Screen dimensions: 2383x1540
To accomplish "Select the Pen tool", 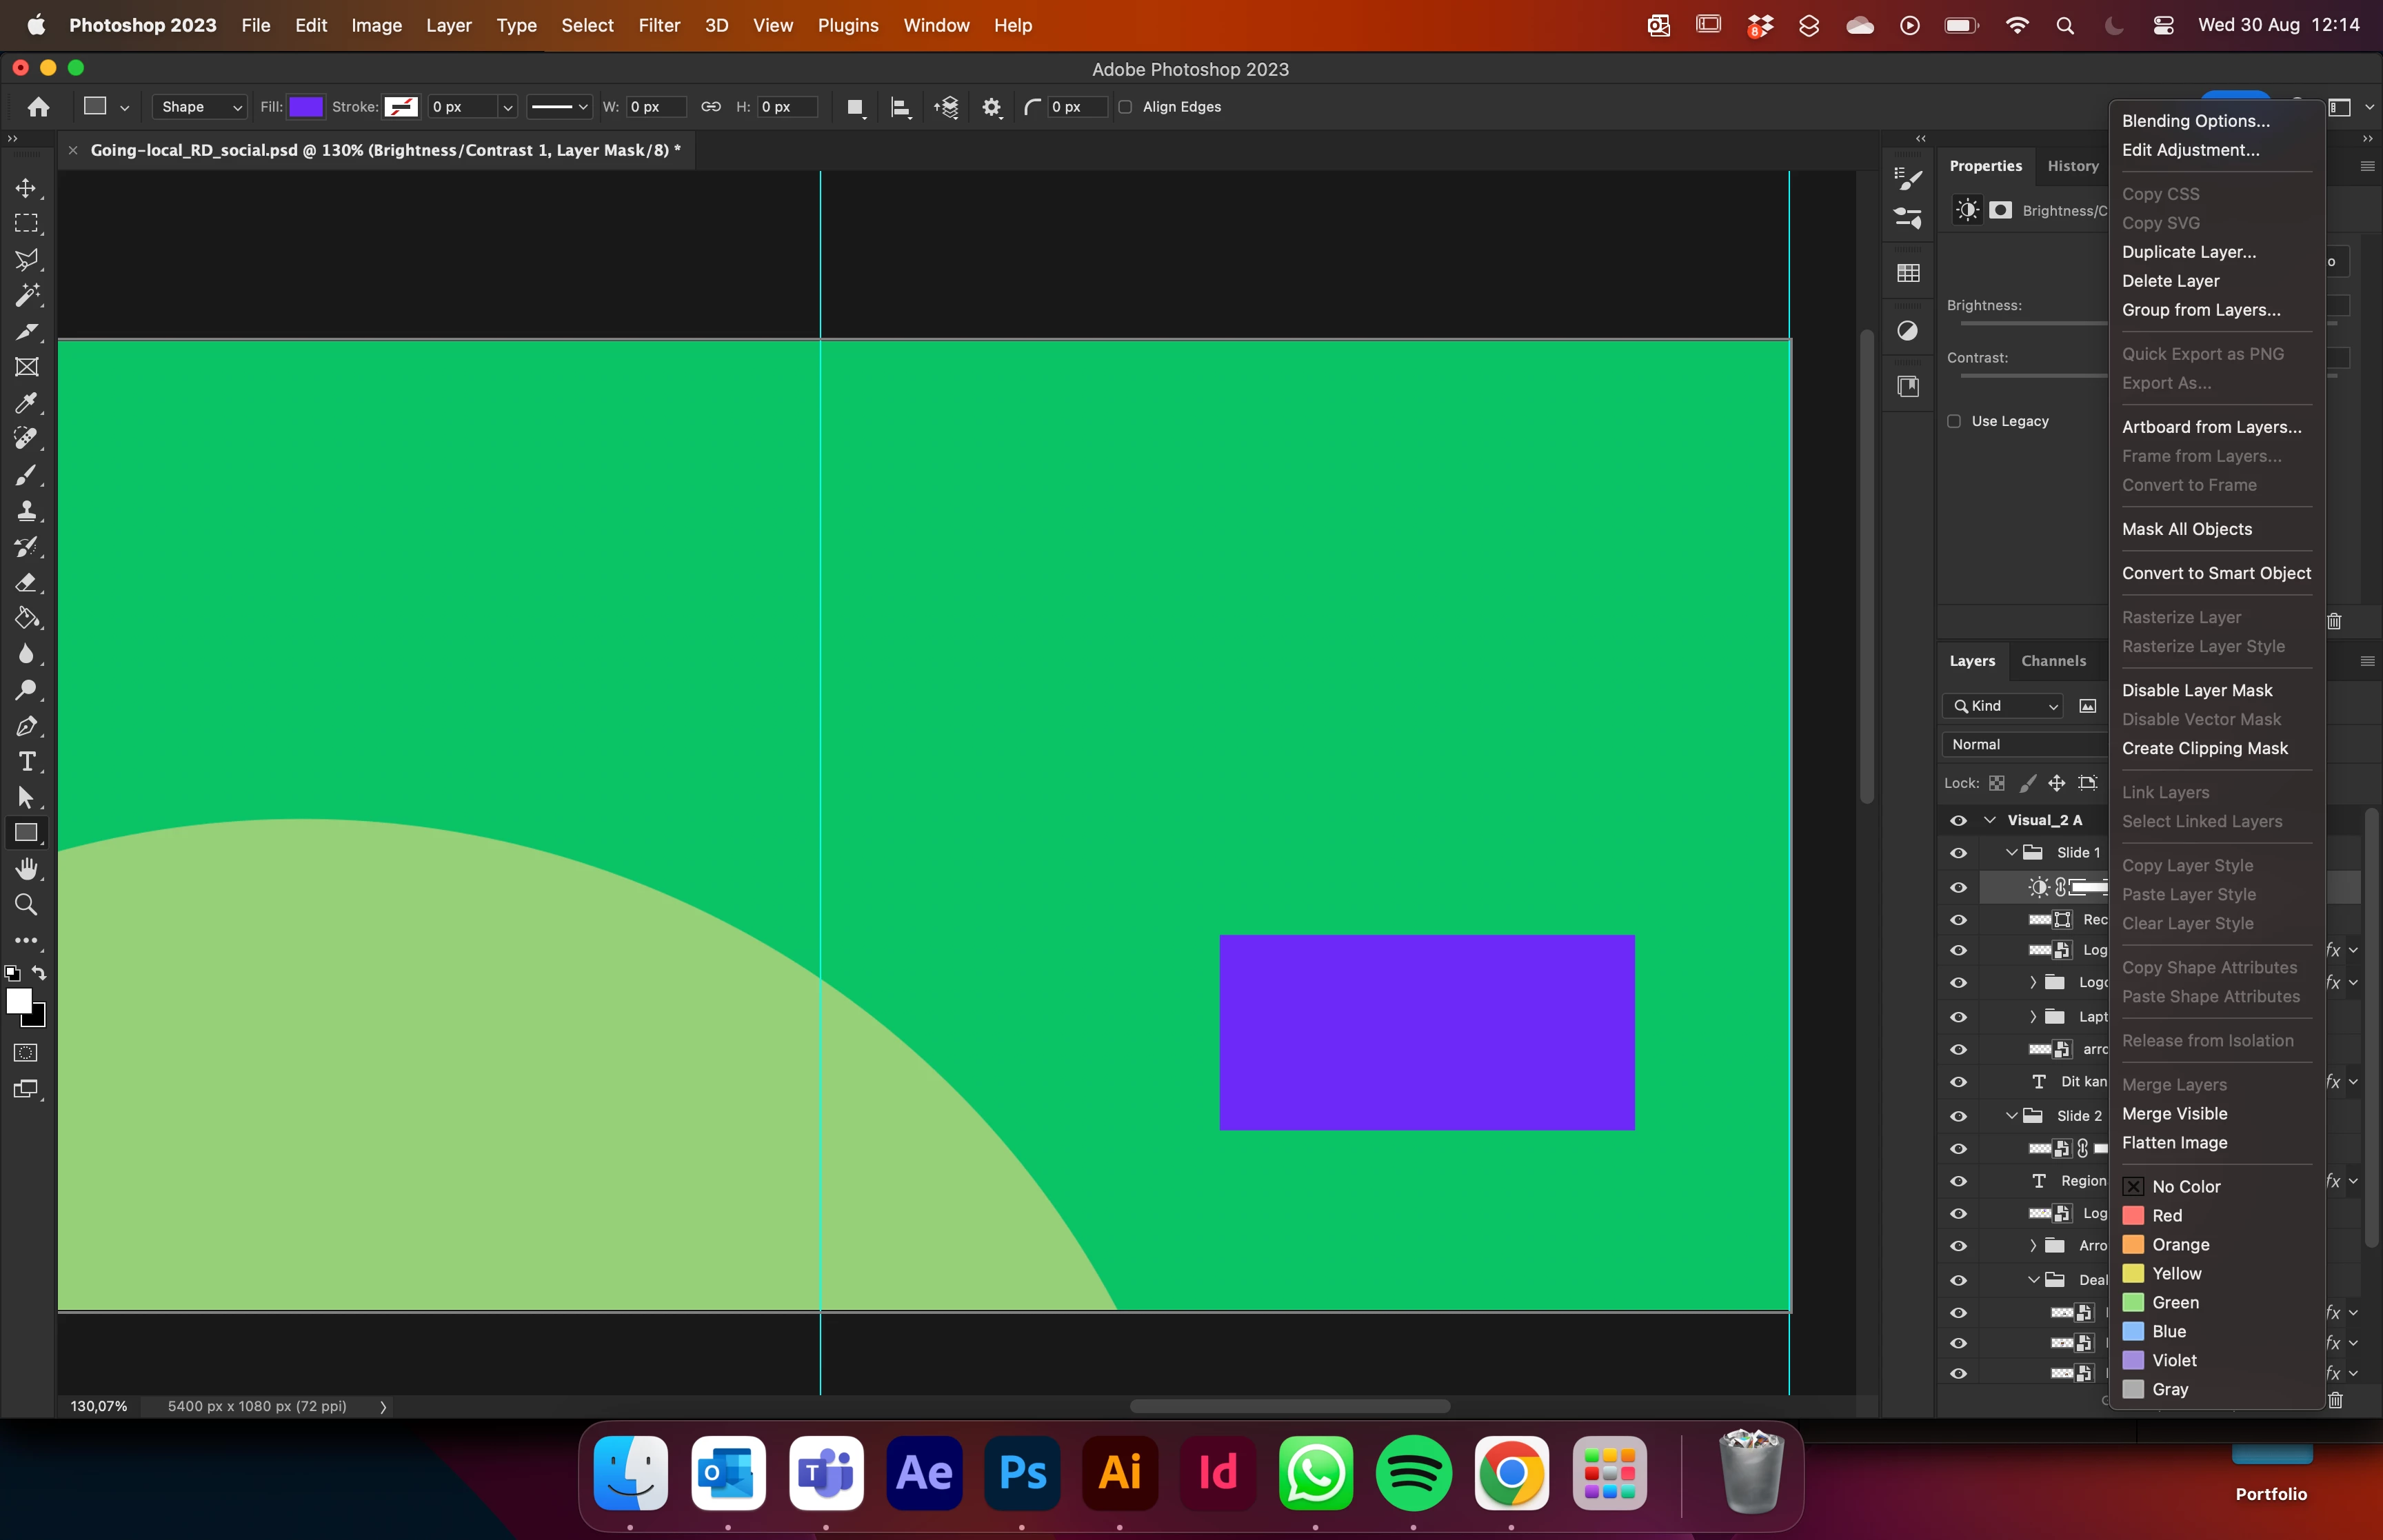I will 26,726.
